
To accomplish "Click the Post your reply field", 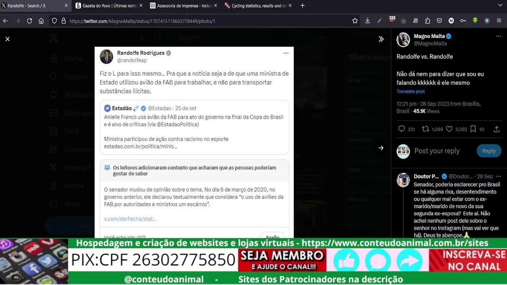I will (x=437, y=151).
